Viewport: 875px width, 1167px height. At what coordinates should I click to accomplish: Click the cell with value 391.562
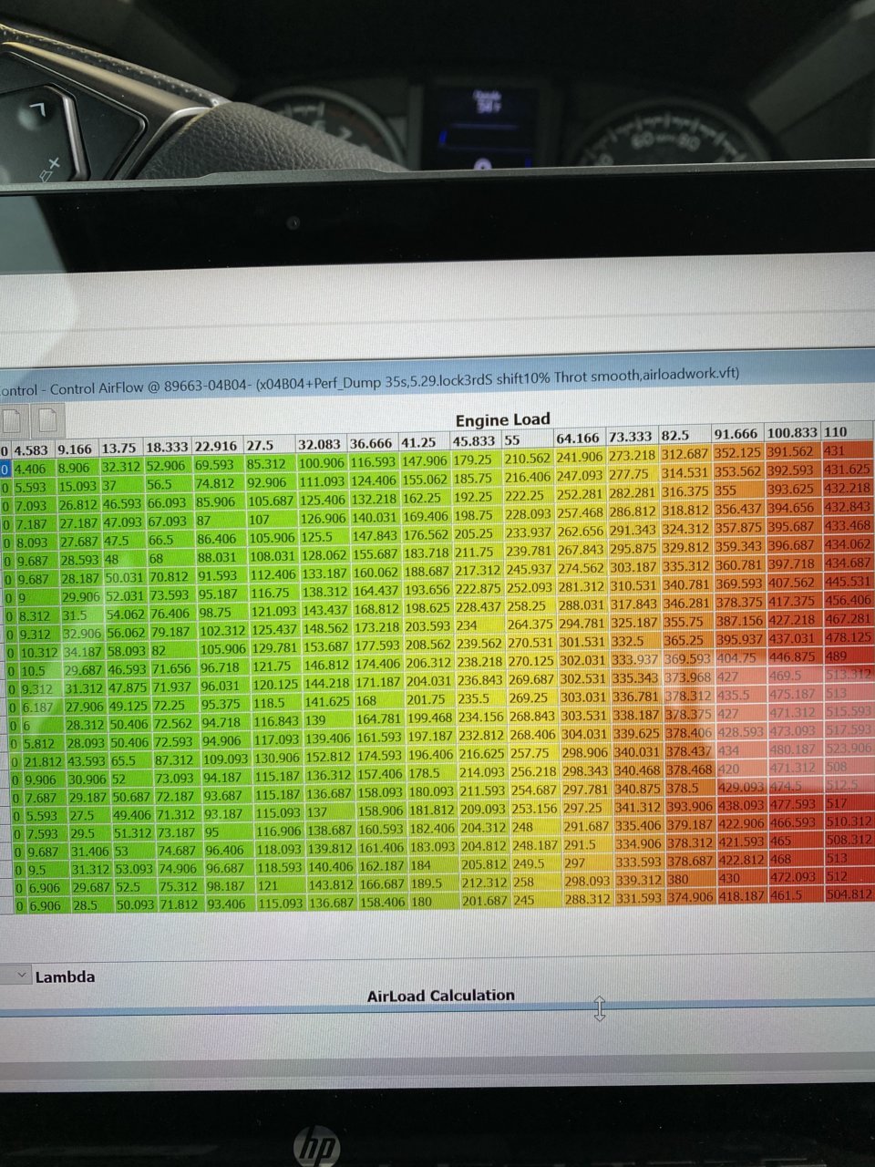pos(793,451)
